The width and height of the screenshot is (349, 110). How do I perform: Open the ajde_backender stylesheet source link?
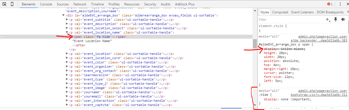[319, 41]
